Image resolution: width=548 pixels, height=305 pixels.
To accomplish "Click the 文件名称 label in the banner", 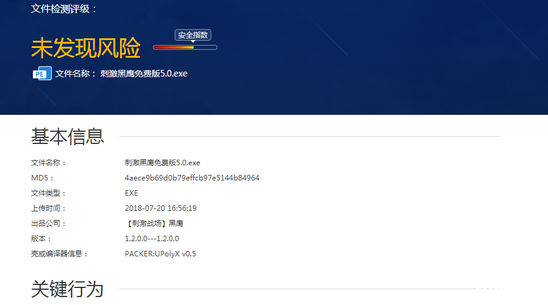I will pyautogui.click(x=75, y=74).
